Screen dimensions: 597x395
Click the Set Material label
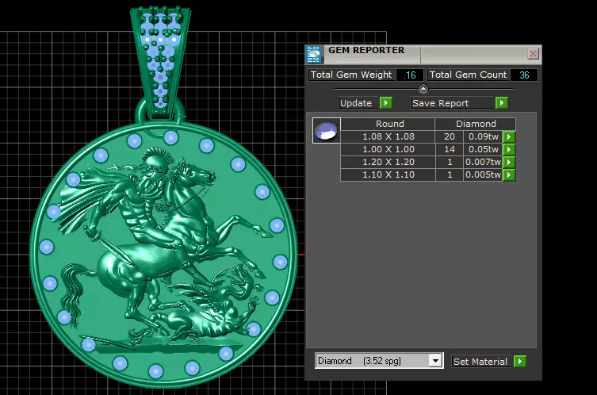tap(480, 362)
